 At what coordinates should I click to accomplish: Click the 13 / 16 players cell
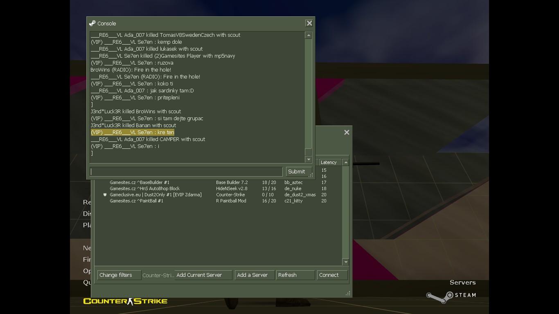(269, 188)
